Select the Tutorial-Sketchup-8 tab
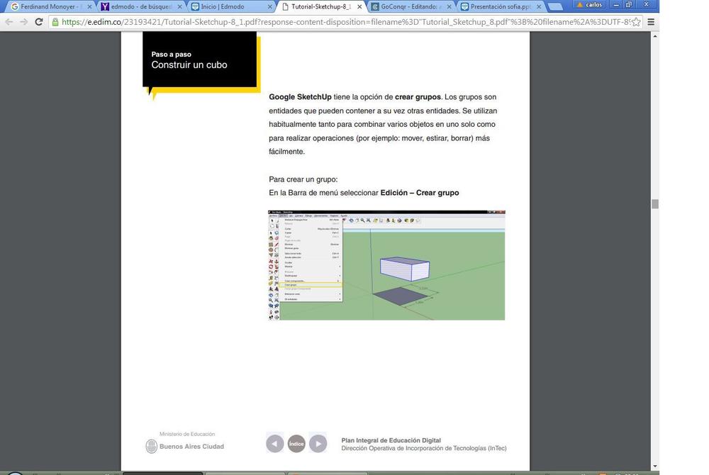The height and width of the screenshot is (475, 709). [321, 6]
